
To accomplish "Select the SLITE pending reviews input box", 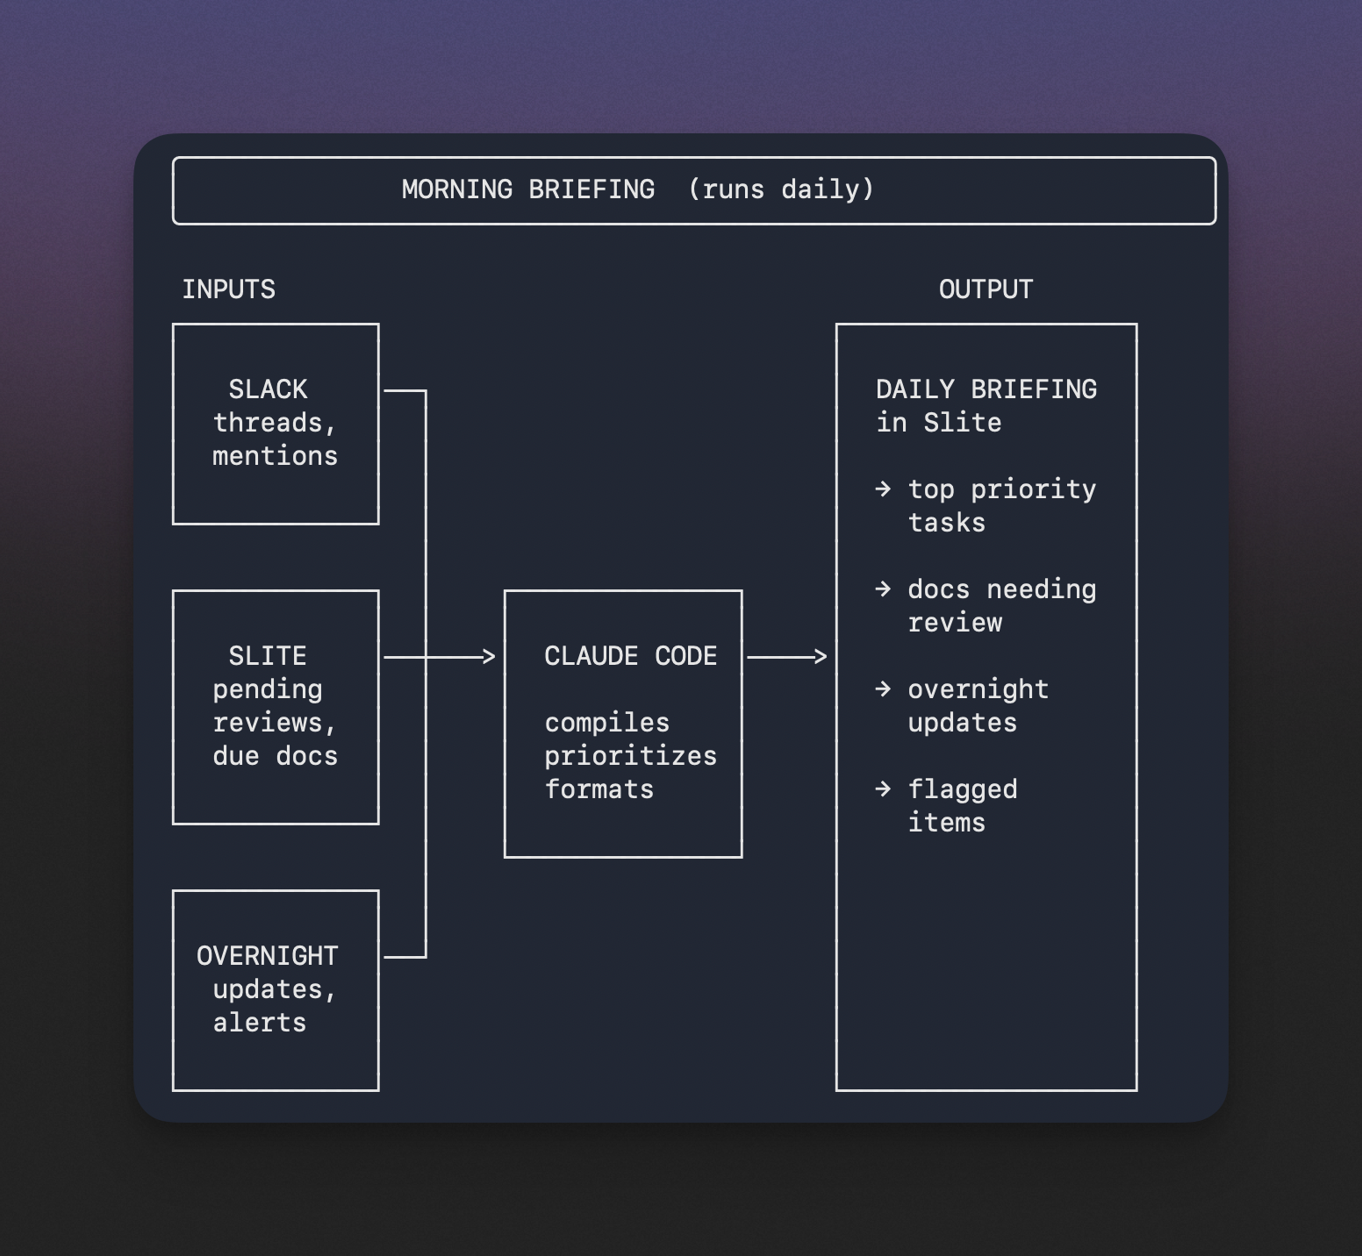I will [x=275, y=706].
